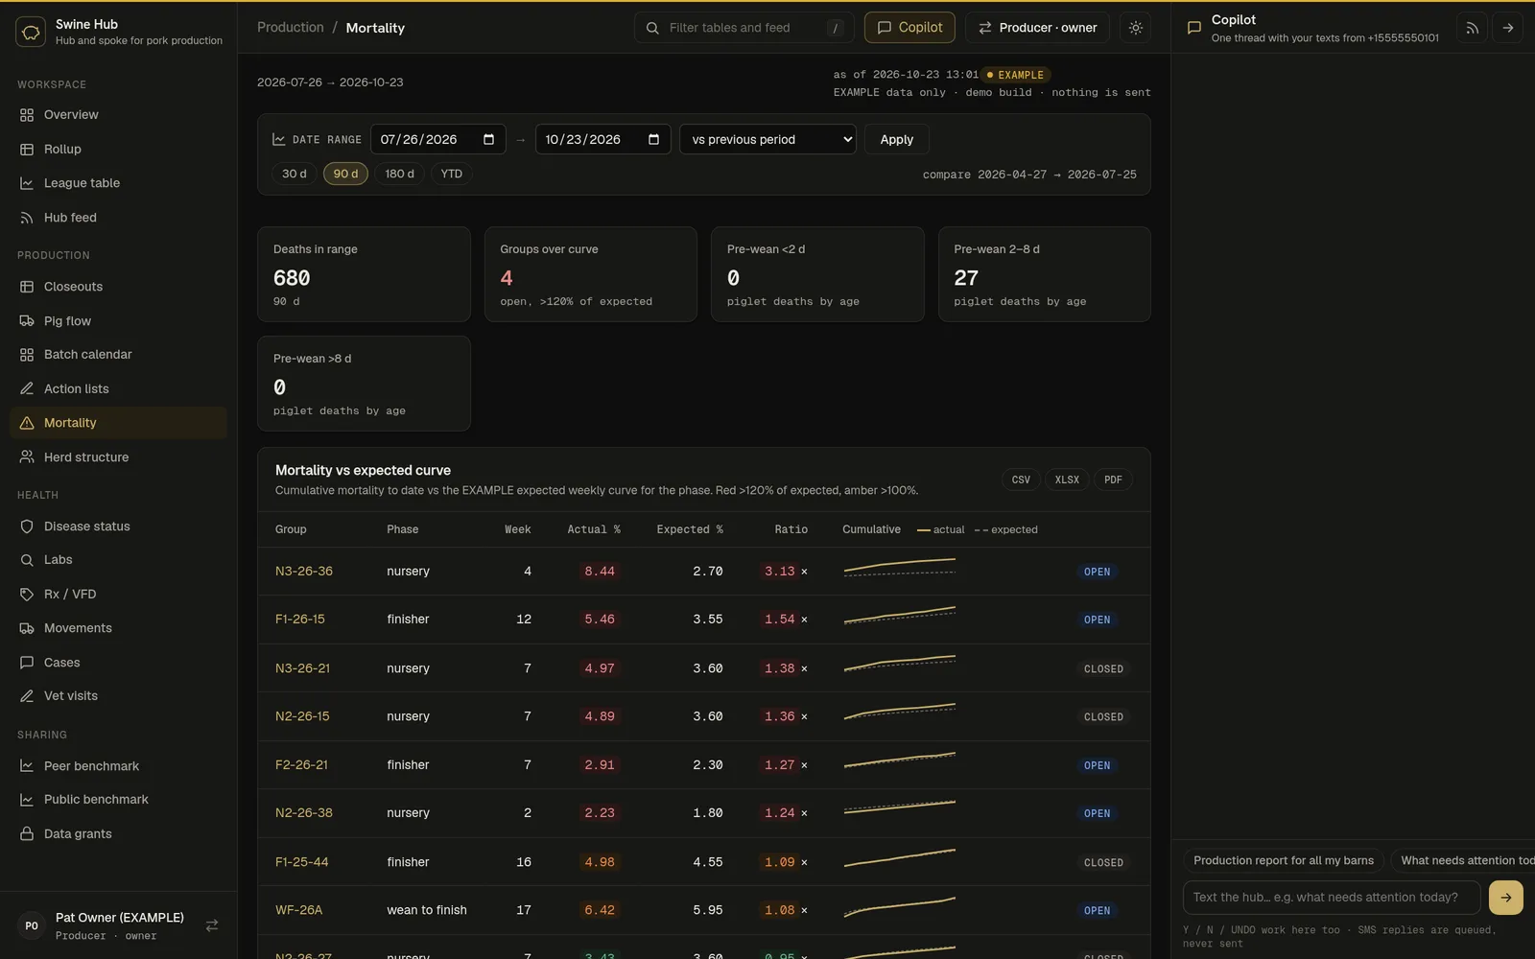Click the search magnifier icon
The width and height of the screenshot is (1535, 959).
(x=652, y=28)
